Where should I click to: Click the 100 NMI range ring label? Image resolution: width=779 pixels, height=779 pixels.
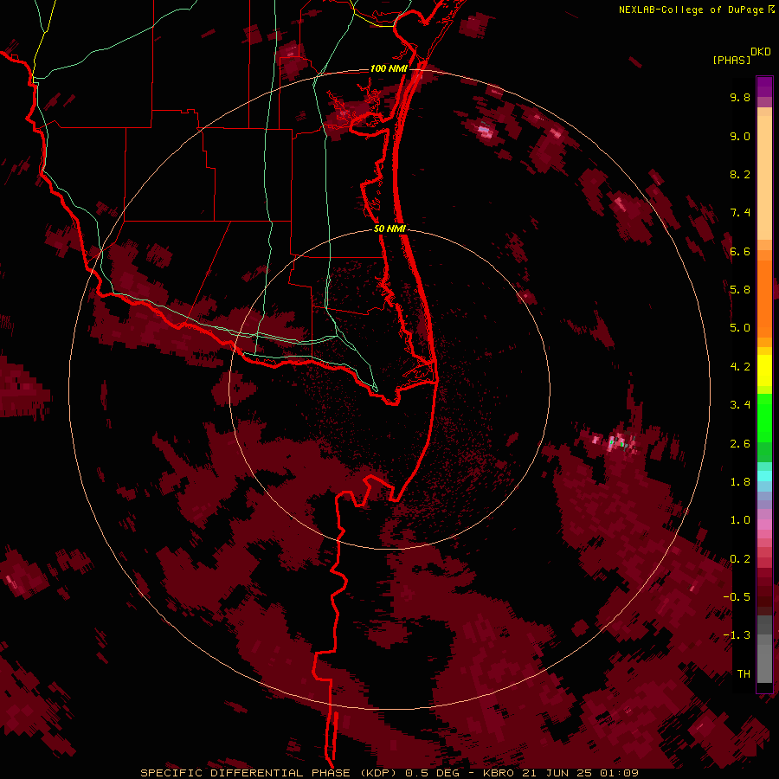[x=389, y=68]
